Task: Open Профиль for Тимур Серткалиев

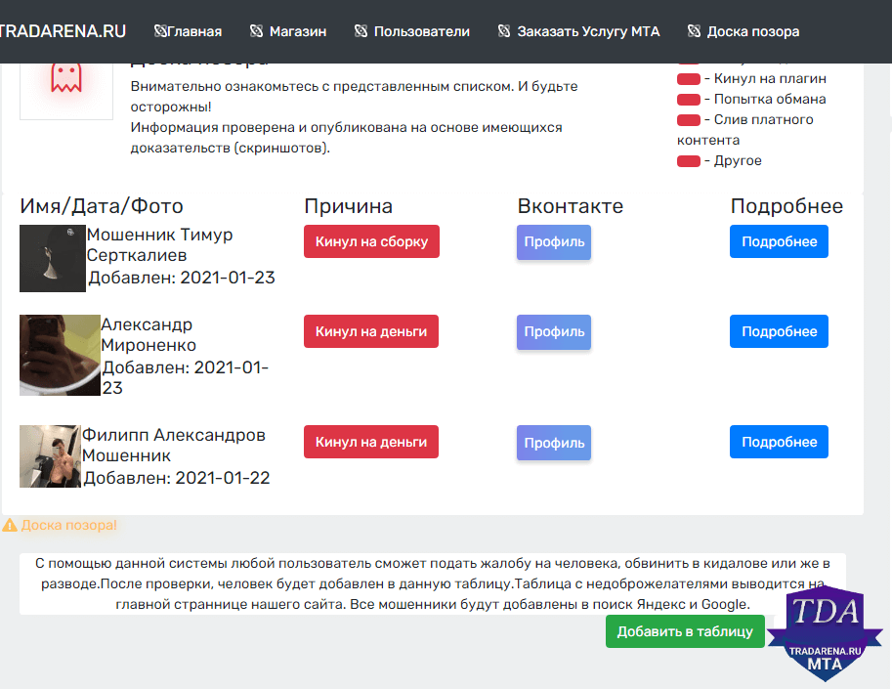Action: coord(554,241)
